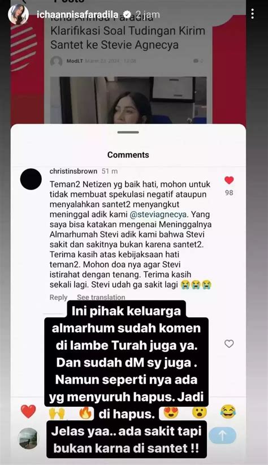Tap the empty heart outline icon

pos(229,344)
